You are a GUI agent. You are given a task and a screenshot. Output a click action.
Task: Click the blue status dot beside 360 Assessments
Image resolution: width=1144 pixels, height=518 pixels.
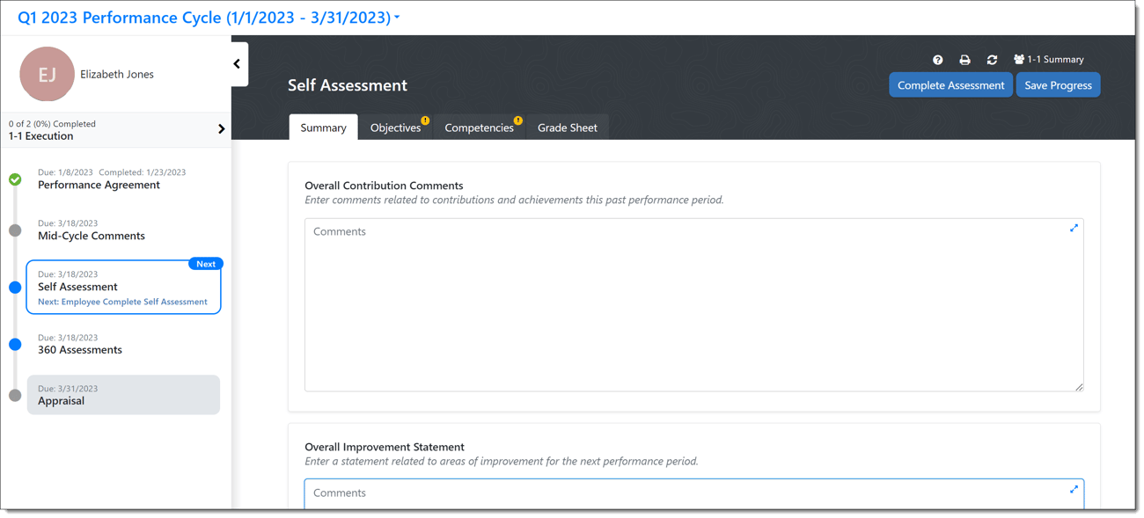14,344
